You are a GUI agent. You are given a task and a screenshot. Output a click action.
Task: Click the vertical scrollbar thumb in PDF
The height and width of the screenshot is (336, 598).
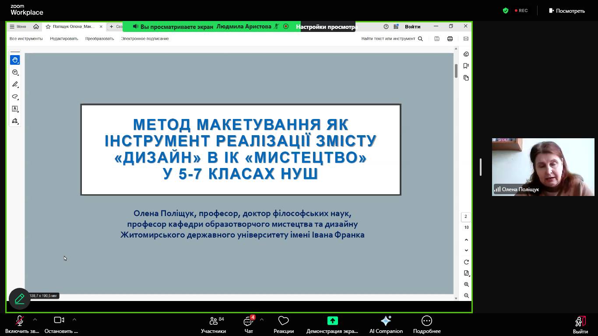(456, 71)
